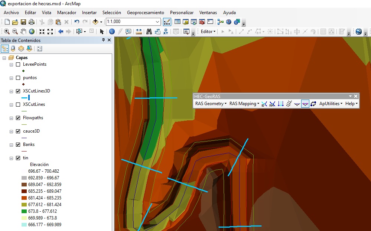Click the 673.8 - 677.612 green swatch
The height and width of the screenshot is (231, 371).
(x=24, y=211)
